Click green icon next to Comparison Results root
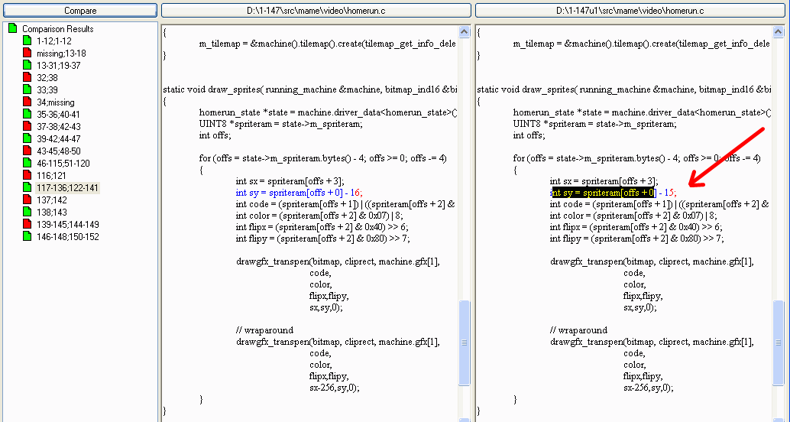 13,29
